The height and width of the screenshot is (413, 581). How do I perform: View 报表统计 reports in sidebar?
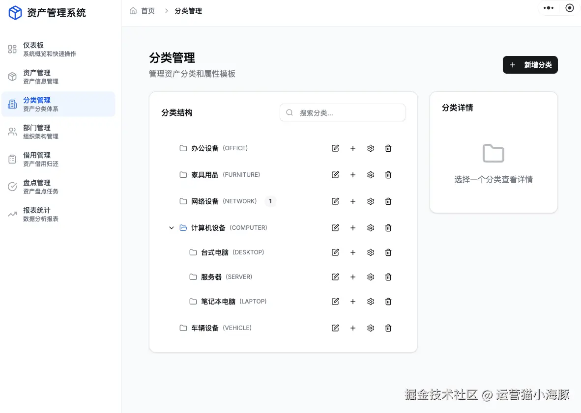point(58,214)
